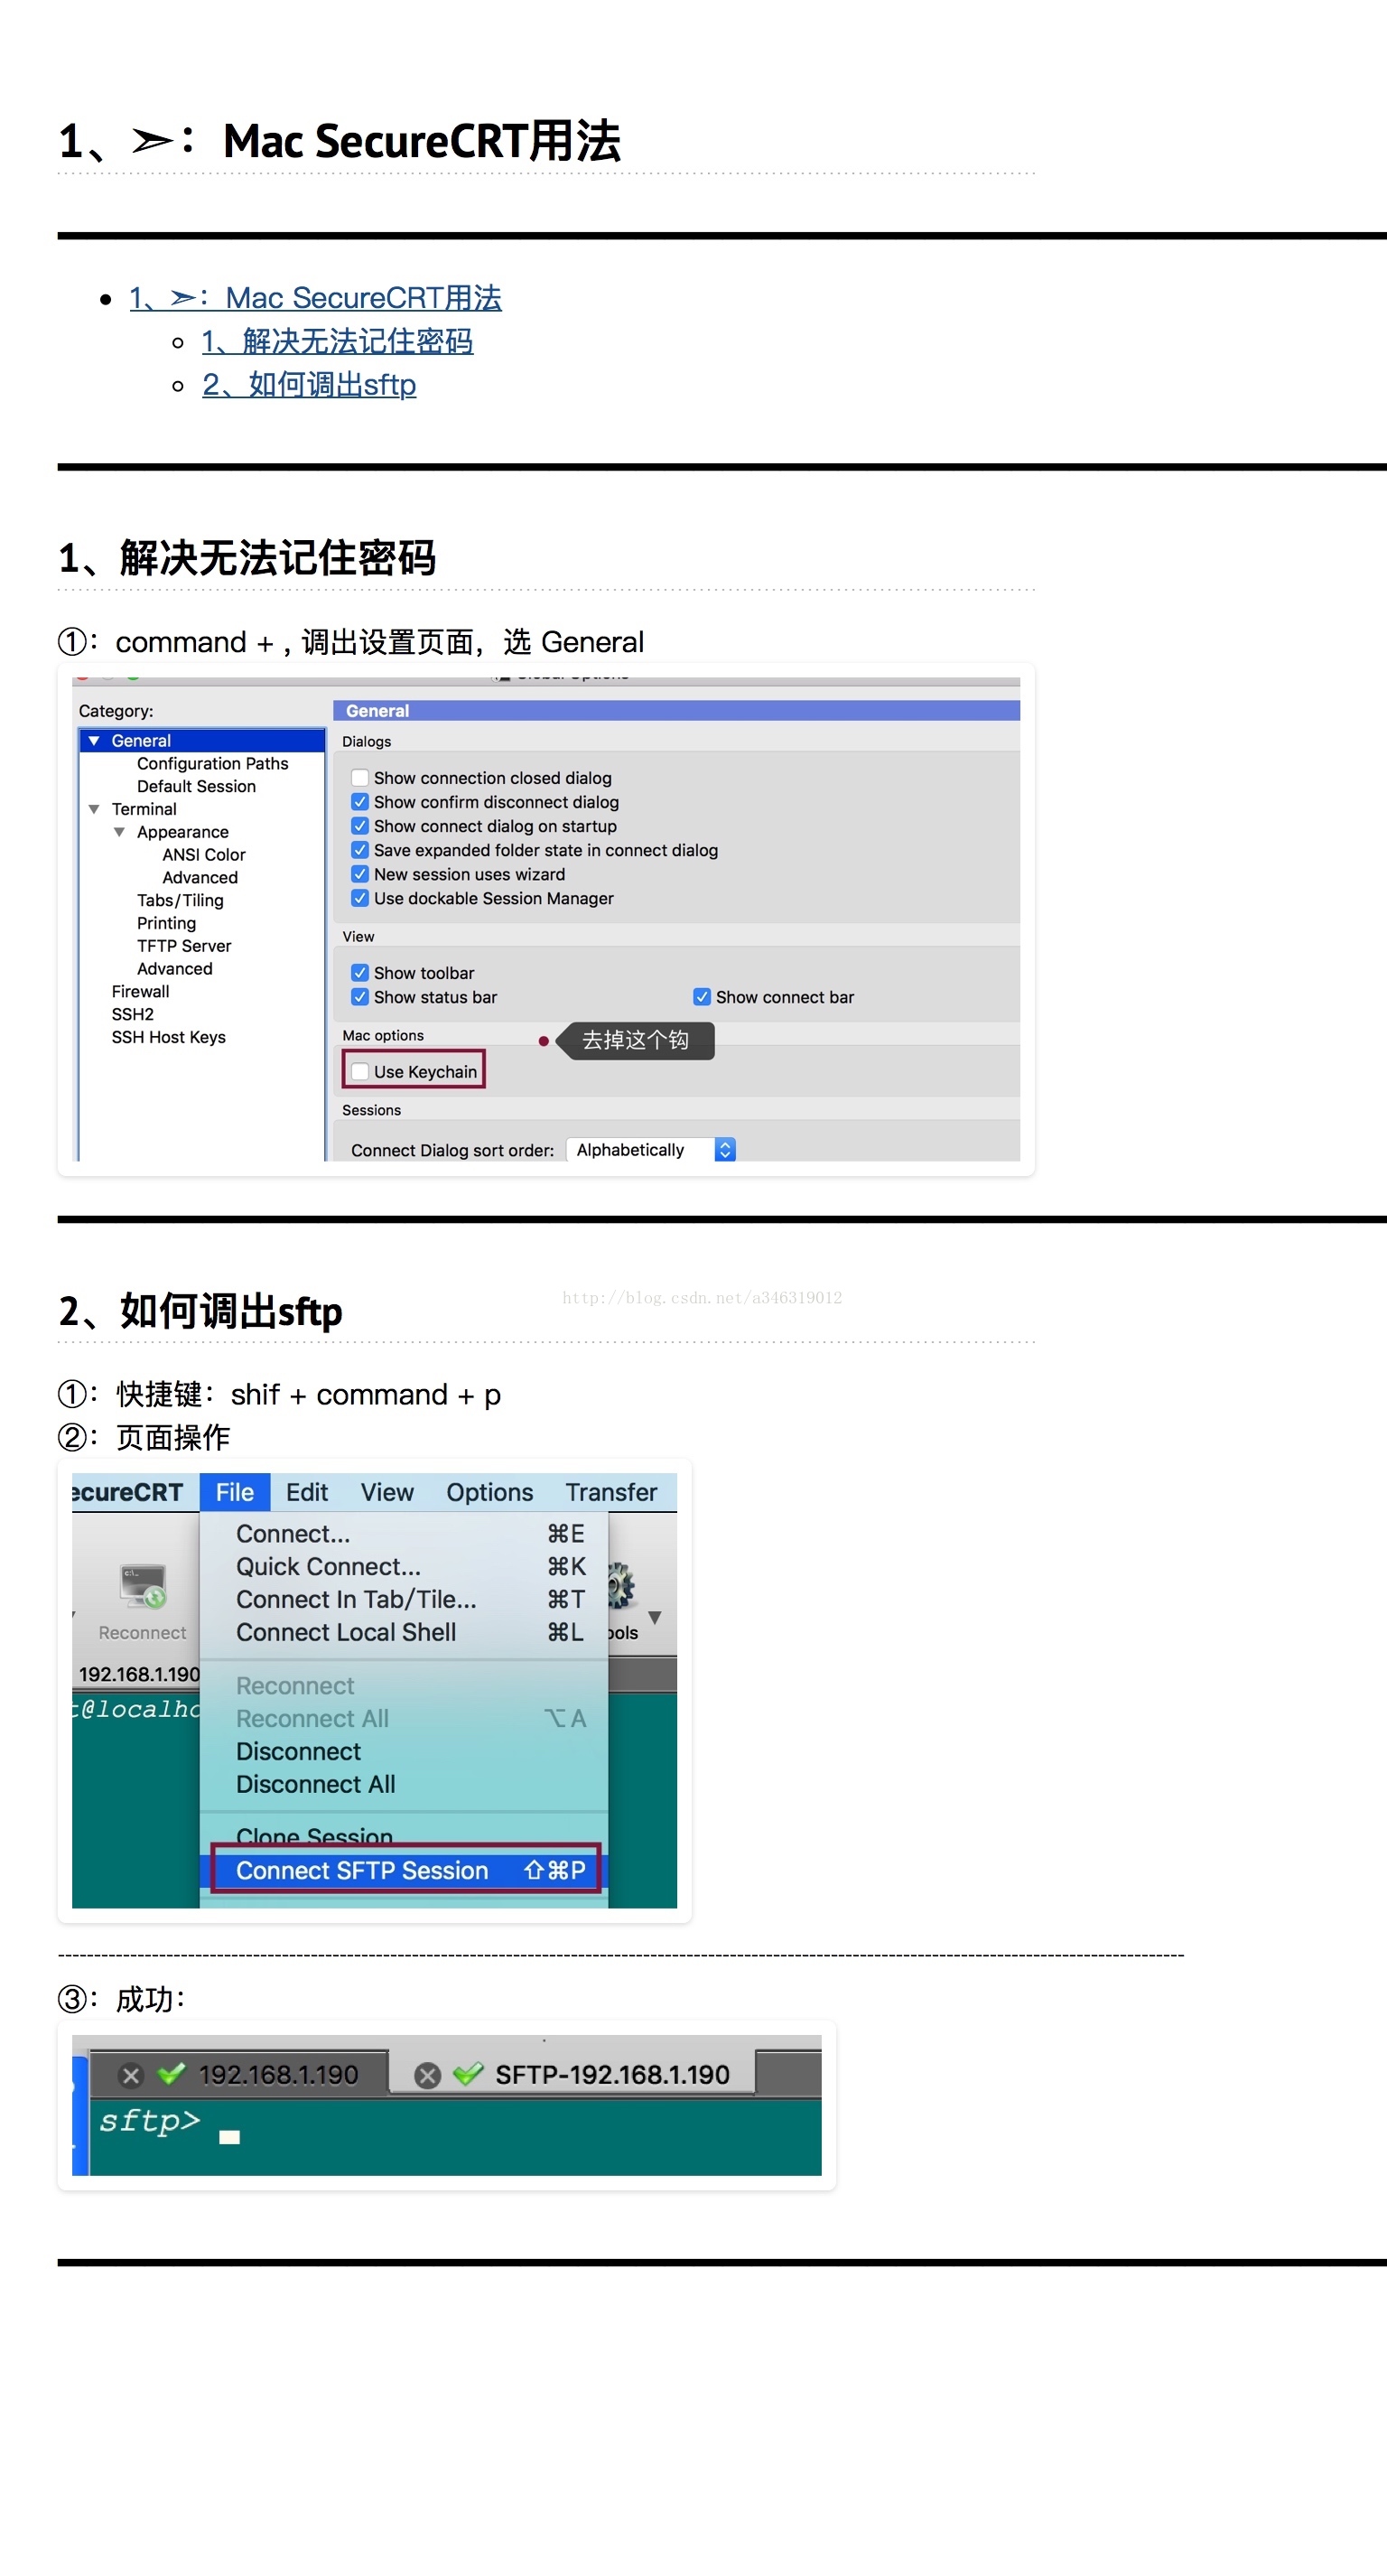
Task: Click the gear tools toolbar icon
Action: point(622,1586)
